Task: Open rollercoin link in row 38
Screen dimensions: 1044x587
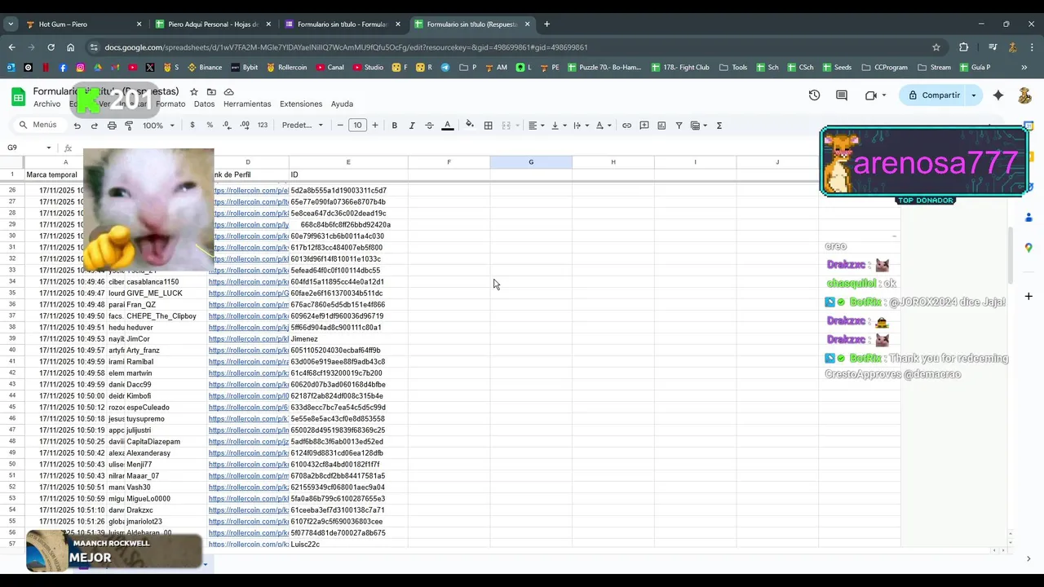Action: point(249,328)
